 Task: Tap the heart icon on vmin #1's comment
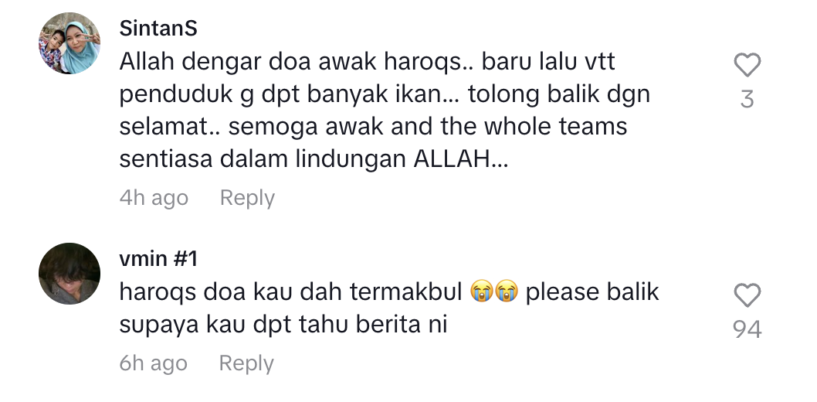pos(748,295)
